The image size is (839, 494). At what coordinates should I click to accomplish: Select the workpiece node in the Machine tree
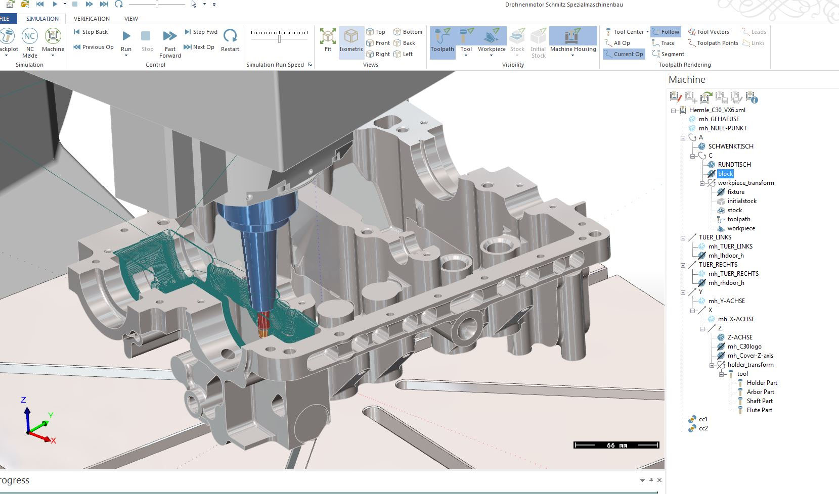(x=742, y=228)
